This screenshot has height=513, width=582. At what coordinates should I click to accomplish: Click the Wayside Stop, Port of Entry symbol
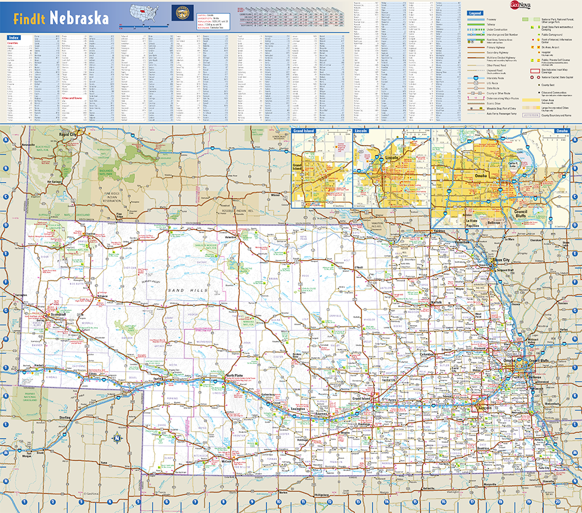pyautogui.click(x=476, y=109)
